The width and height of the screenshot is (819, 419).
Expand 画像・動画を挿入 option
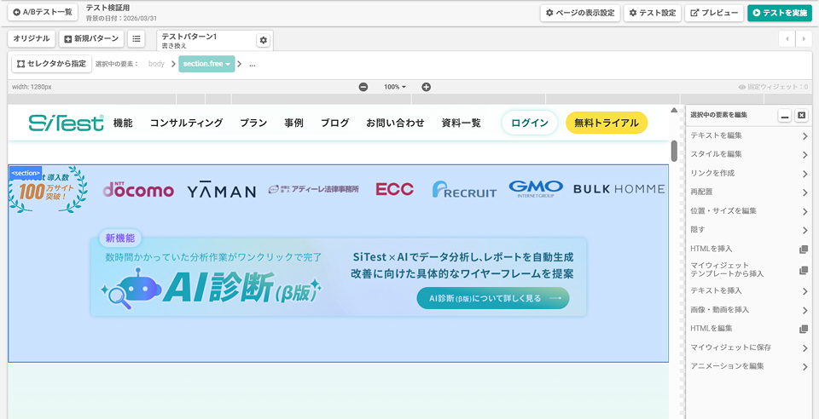pos(750,309)
